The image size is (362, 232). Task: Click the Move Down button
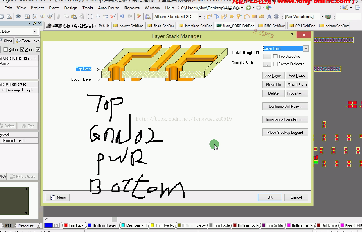point(297,85)
